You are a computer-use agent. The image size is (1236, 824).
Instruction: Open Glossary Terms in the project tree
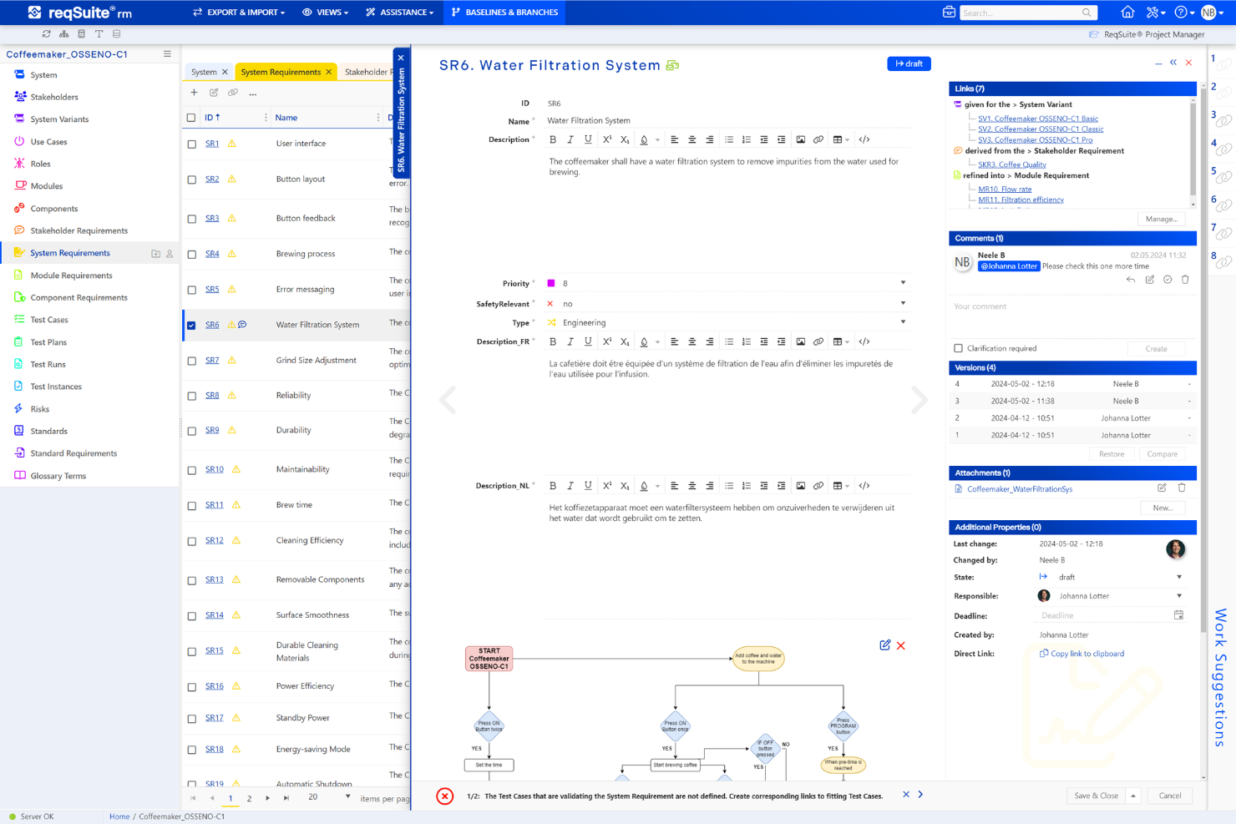[58, 476]
